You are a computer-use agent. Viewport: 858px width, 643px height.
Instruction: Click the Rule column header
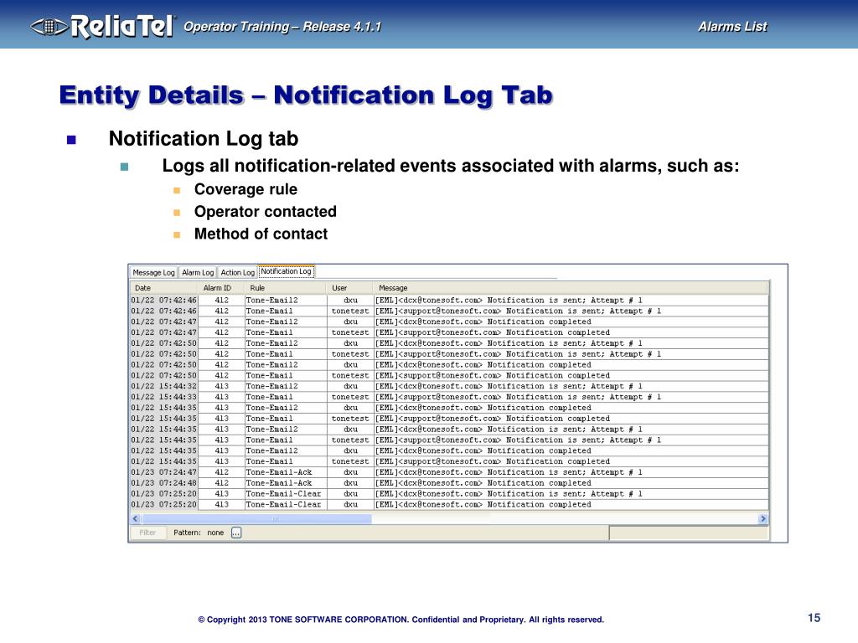click(x=286, y=288)
